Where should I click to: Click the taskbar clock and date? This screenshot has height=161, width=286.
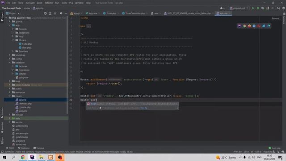coord(269,157)
